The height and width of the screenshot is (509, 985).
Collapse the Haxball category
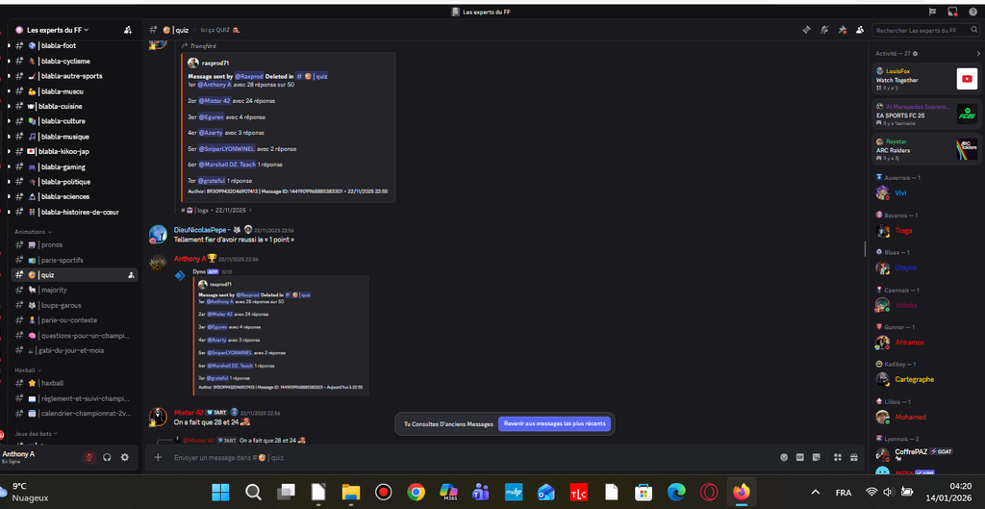coord(26,370)
